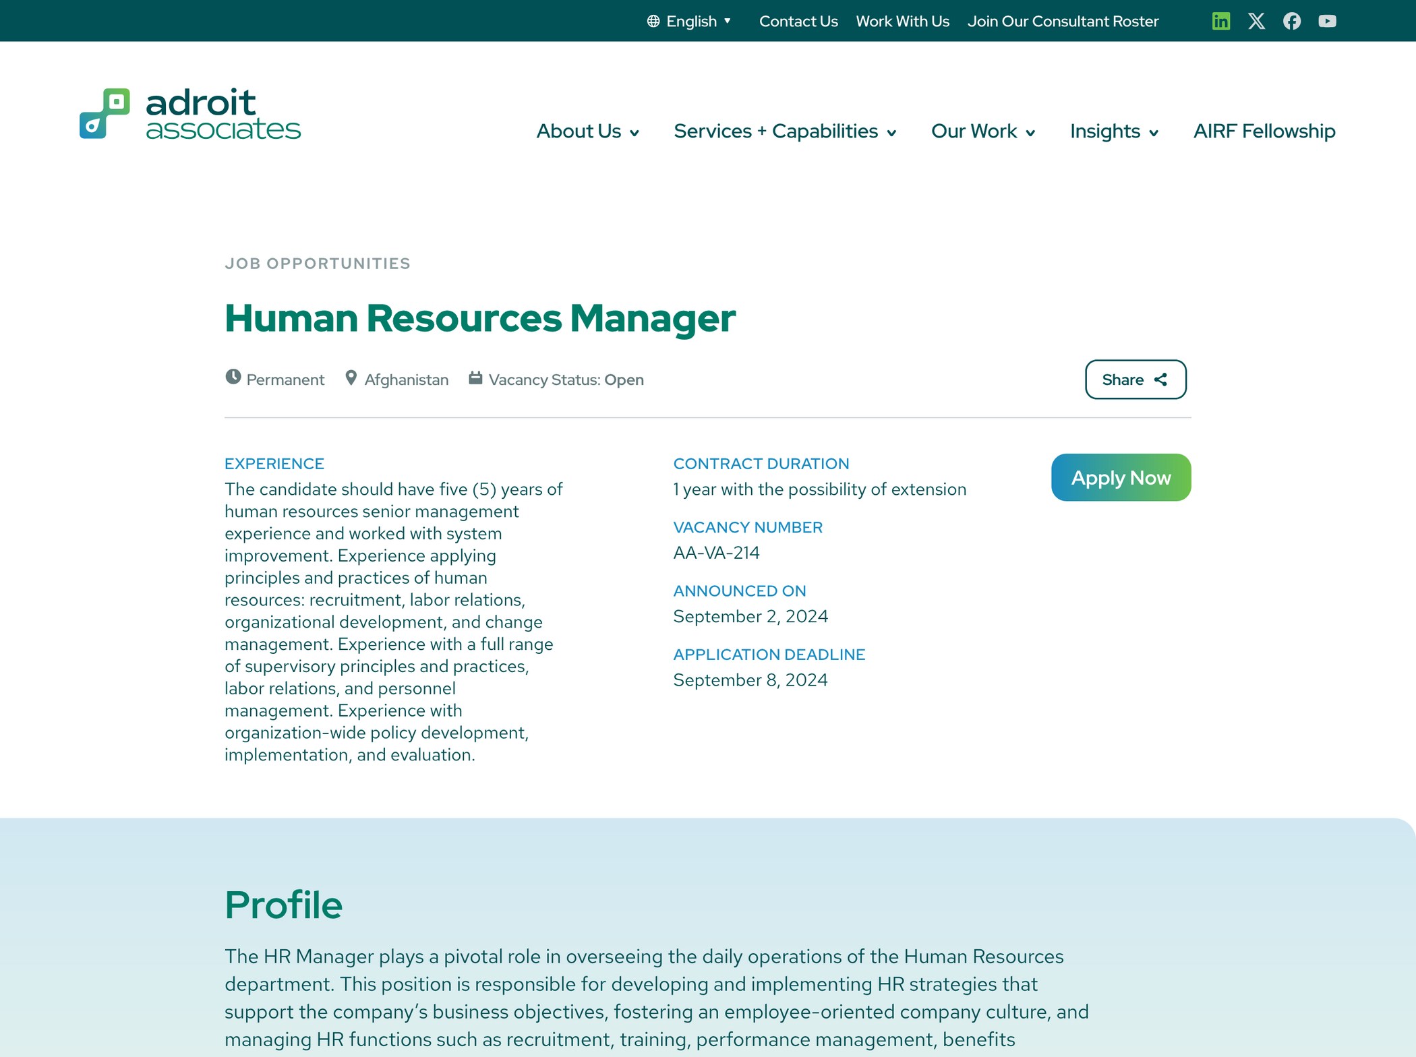
Task: Open the Facebook social icon
Action: (x=1292, y=21)
